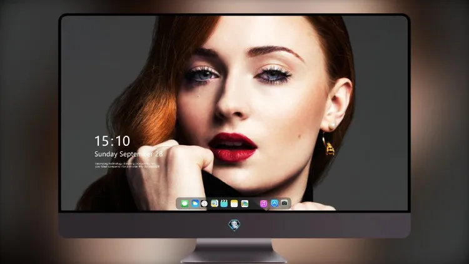
Task: Open the yellow Notes app in dock
Action: click(234, 203)
